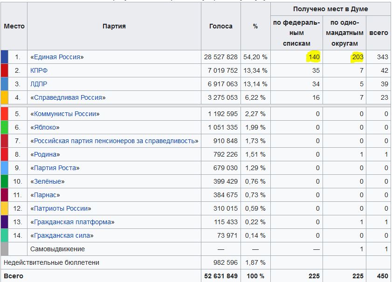Click the gray swatch beside Самовыдвижение
Image resolution: width=392 pixels, height=282 pixels.
click(5, 249)
